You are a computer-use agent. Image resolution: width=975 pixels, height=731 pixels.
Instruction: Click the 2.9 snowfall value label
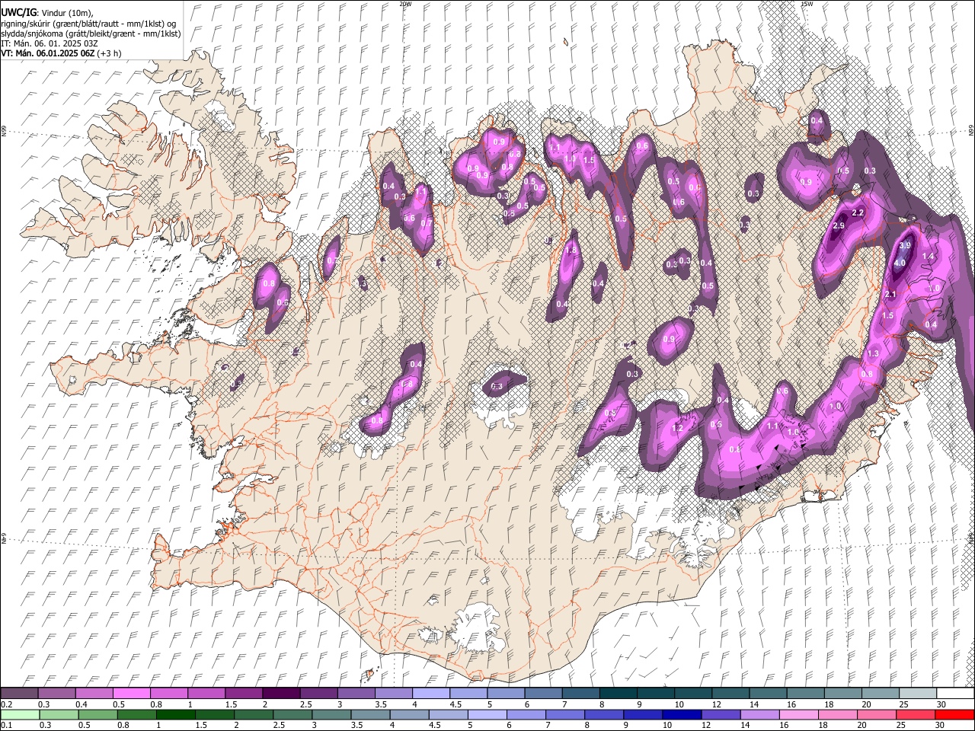[x=839, y=226]
